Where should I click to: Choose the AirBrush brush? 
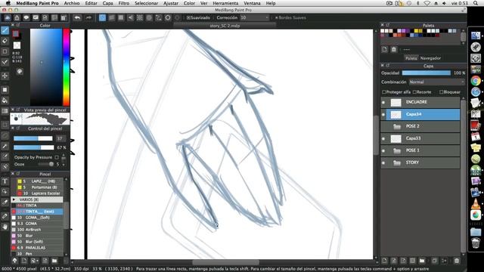click(x=37, y=230)
